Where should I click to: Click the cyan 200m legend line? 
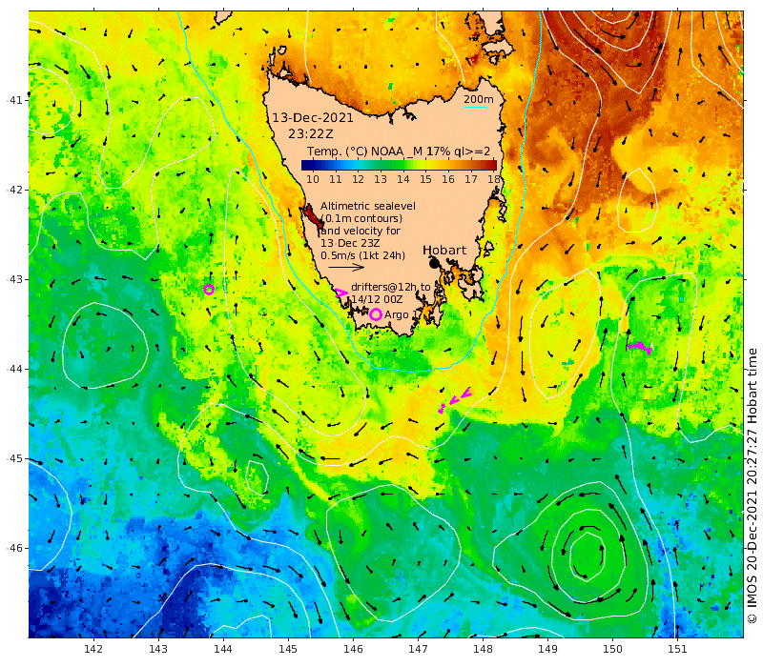pos(475,107)
